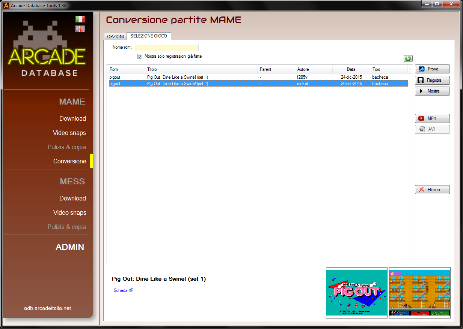The image size is (463, 329).
Task: Select the SELEZIONE GIOCO tab
Action: [x=149, y=36]
